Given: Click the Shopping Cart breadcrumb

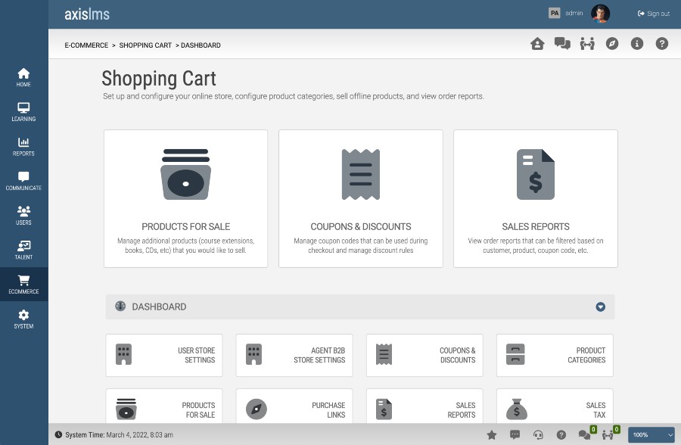Looking at the screenshot, I should tap(145, 45).
